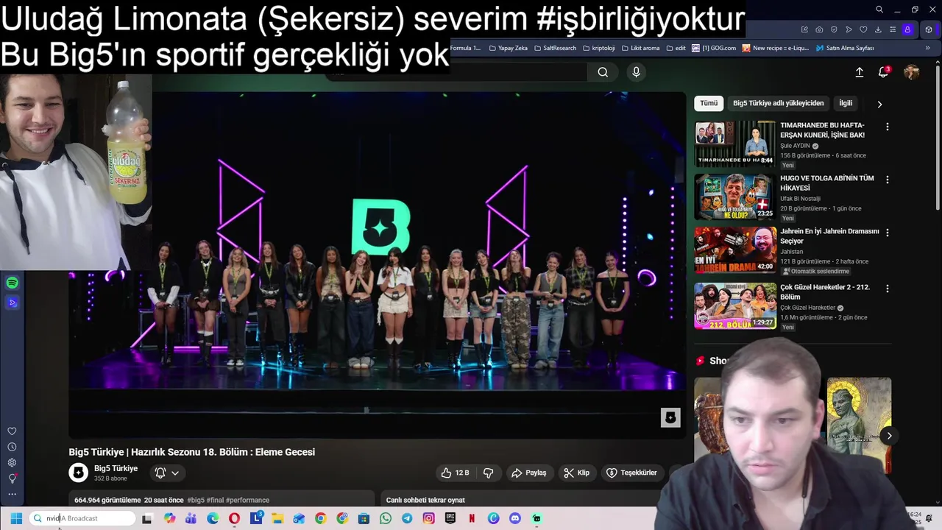942x530 pixels.
Task: Open Çok Güzel Hareketler 2 thumbnail
Action: (x=735, y=305)
